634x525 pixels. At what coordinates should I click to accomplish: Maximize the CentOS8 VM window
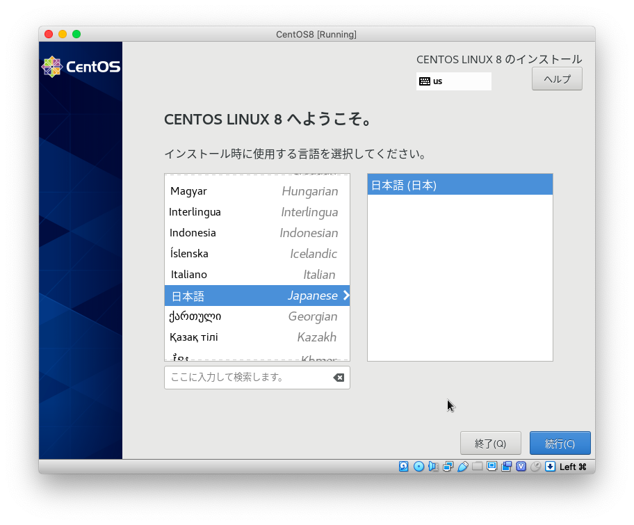tap(76, 34)
